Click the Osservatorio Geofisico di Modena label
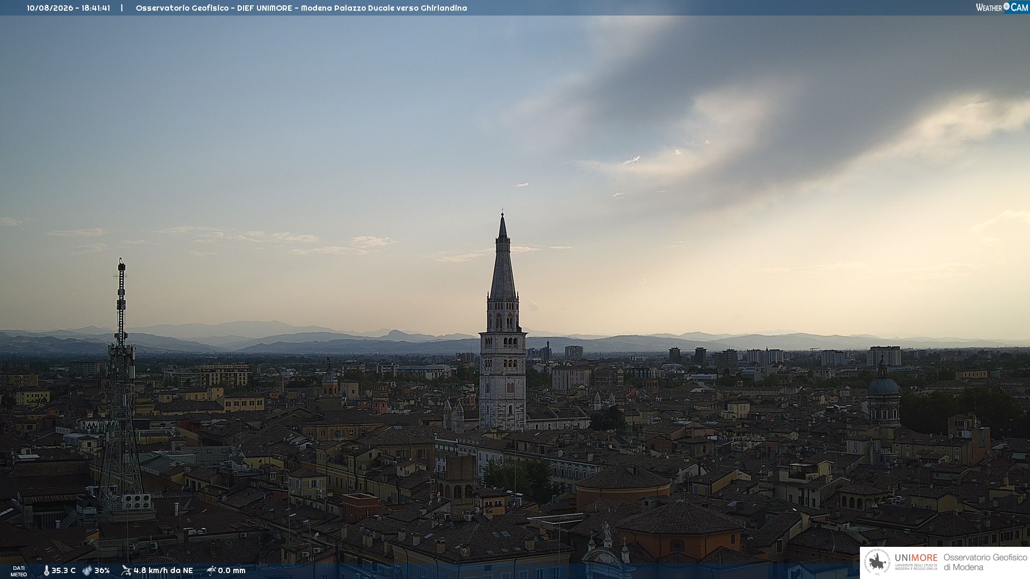The height and width of the screenshot is (579, 1030). point(985,562)
